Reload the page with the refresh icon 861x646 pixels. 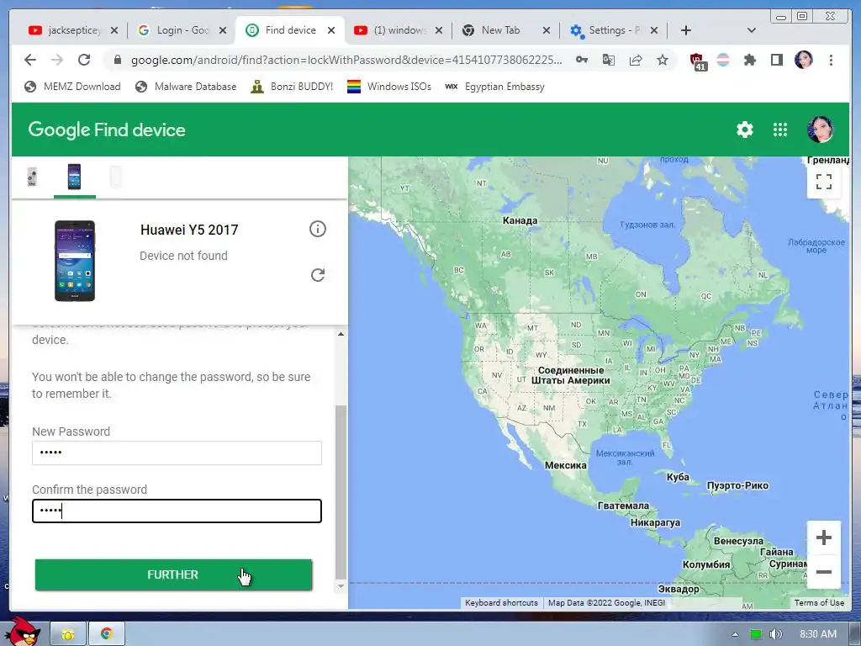coord(84,60)
